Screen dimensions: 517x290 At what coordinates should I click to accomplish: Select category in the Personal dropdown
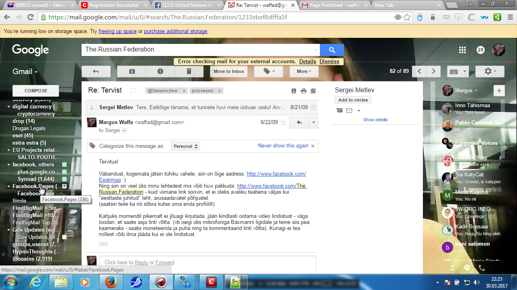185,146
